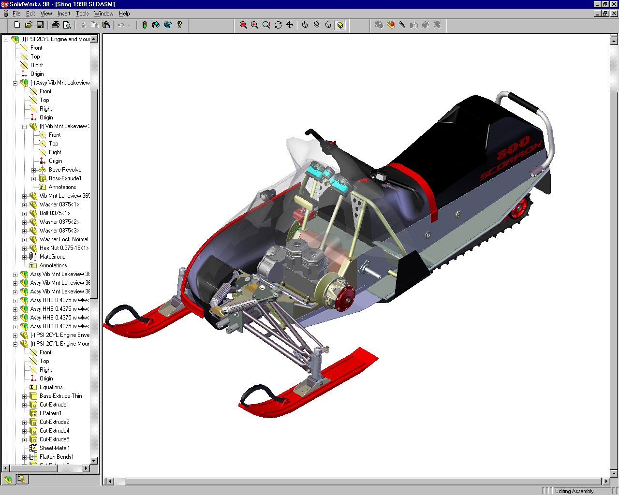619x495 pixels.
Task: Click the graphics area horizontal scroll right arrow
Action: tap(606, 481)
